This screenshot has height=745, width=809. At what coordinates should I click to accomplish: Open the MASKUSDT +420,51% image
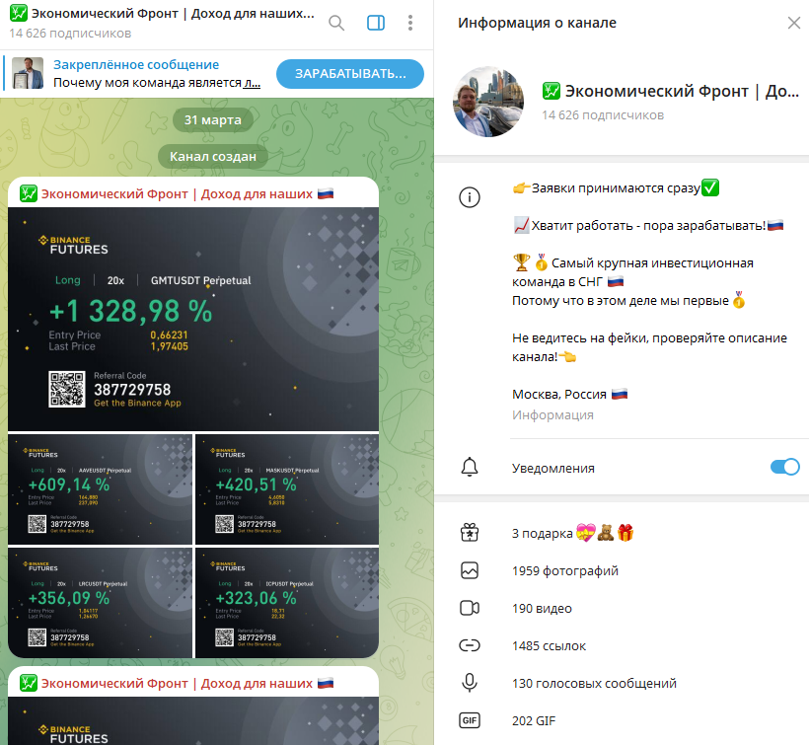tap(287, 488)
